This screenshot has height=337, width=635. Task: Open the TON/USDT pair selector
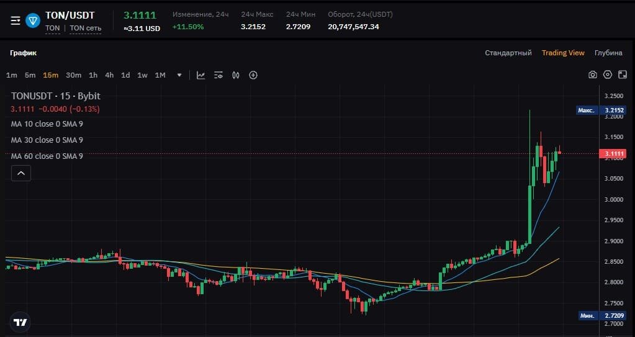pos(70,15)
